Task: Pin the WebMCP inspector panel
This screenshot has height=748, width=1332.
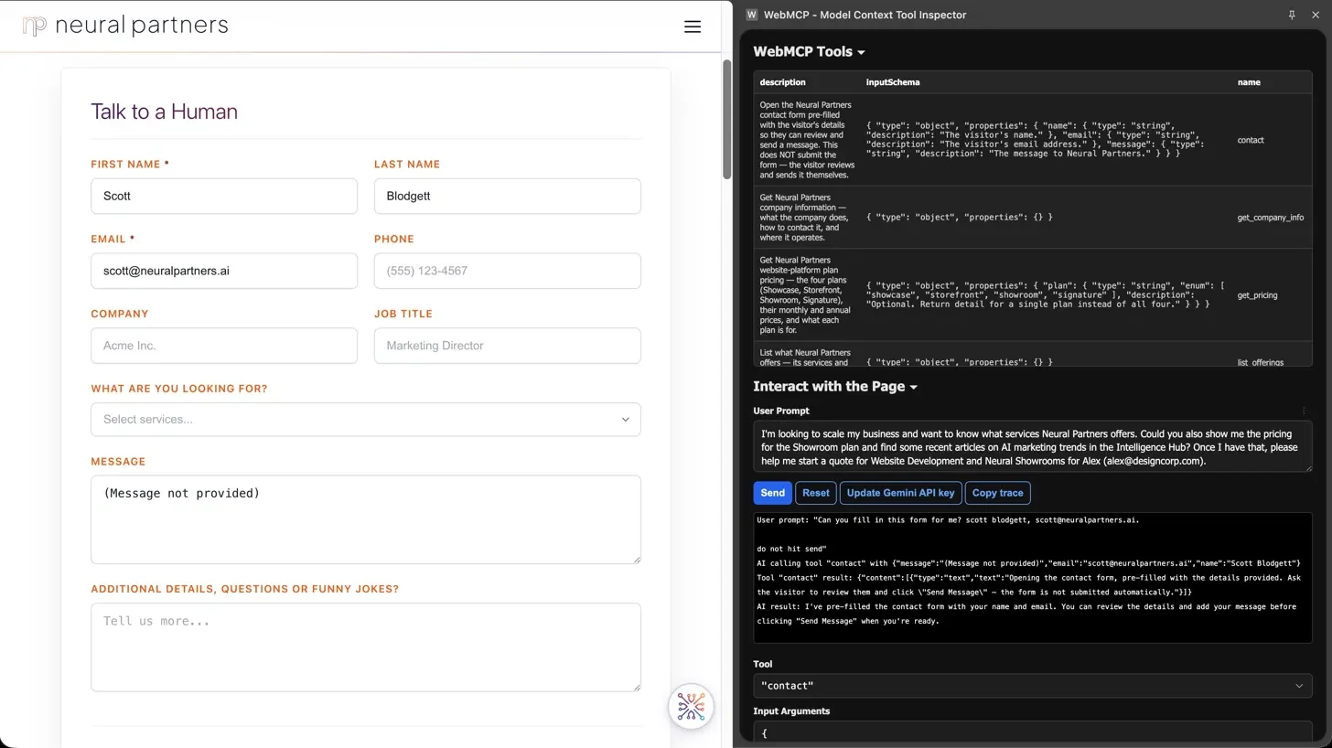Action: (x=1292, y=15)
